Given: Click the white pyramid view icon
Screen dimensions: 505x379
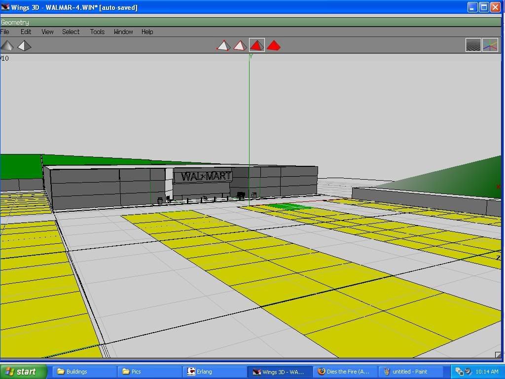Looking at the screenshot, I should pos(24,45).
